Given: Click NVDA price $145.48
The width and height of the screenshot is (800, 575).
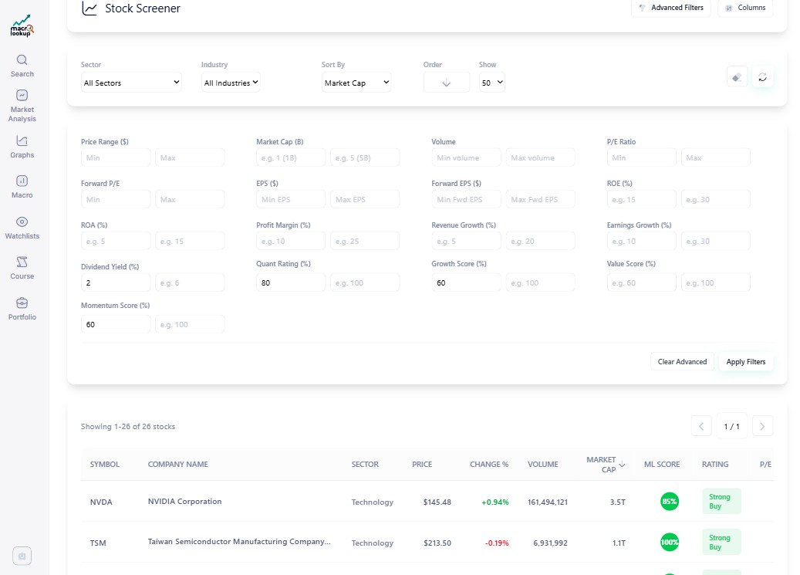Looking at the screenshot, I should pos(437,502).
